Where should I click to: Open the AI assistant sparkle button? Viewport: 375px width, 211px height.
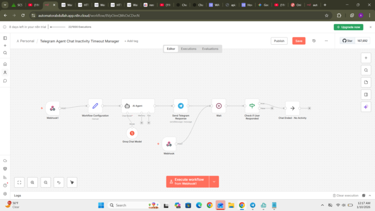[x=366, y=107]
